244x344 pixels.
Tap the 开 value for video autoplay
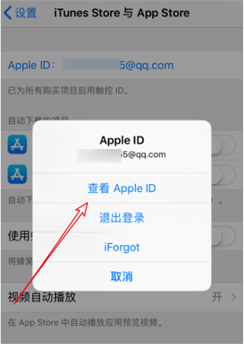pos(217,298)
